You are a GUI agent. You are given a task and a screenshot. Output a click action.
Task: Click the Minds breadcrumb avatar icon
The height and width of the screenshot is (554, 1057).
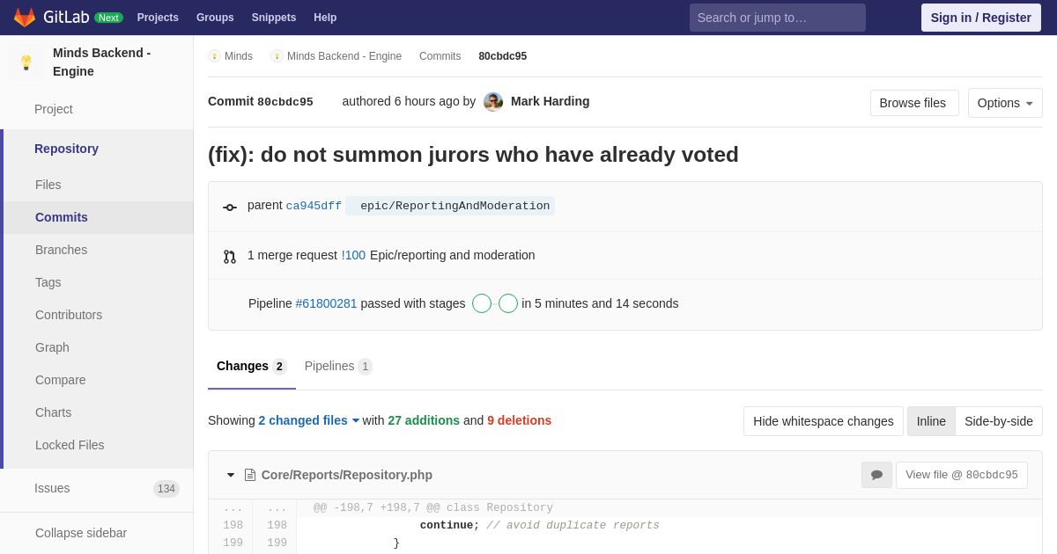pos(214,56)
